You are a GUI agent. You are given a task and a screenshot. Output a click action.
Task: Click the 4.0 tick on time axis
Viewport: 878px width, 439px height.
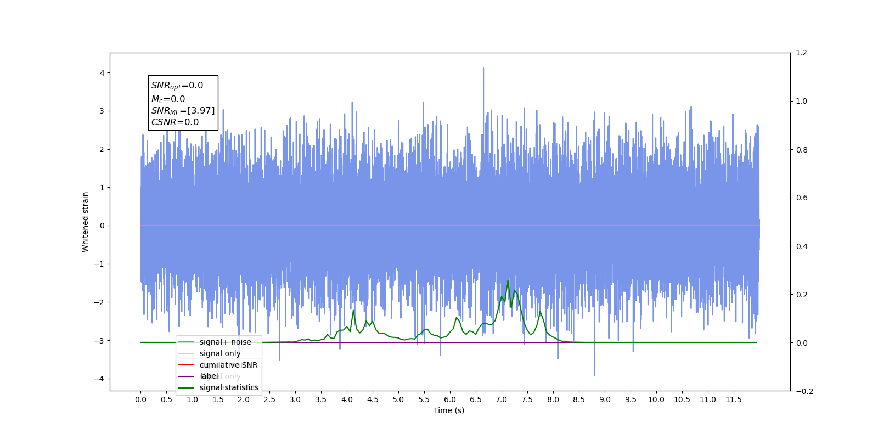pos(347,399)
